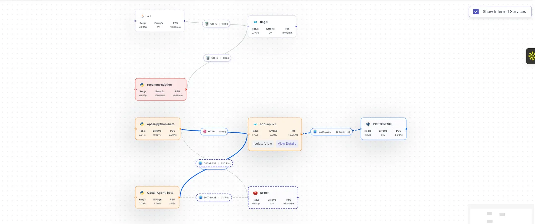Click the output connector dot on ad node
The height and width of the screenshot is (224, 535).
184,21
